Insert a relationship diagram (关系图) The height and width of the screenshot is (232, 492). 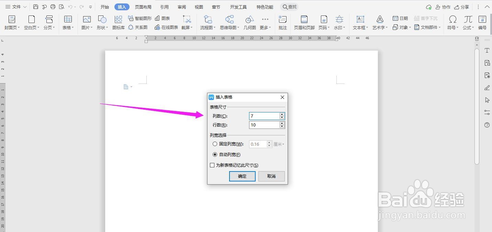[x=138, y=27]
